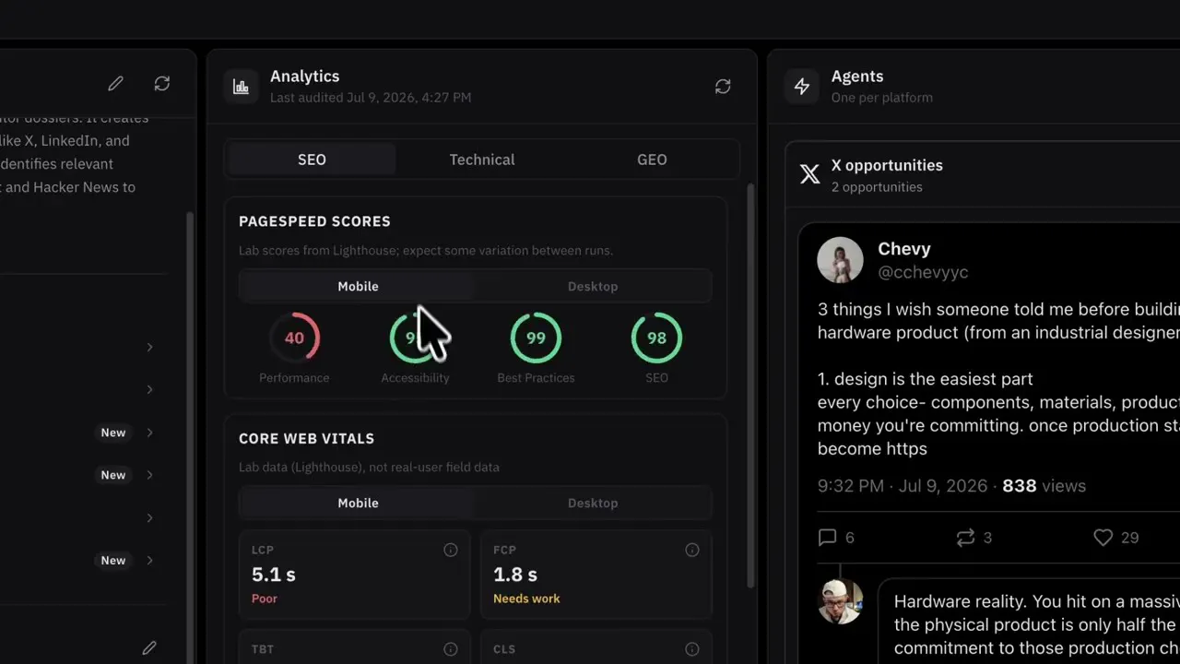Refresh the Analytics audit
This screenshot has height=664, width=1180.
coord(723,87)
